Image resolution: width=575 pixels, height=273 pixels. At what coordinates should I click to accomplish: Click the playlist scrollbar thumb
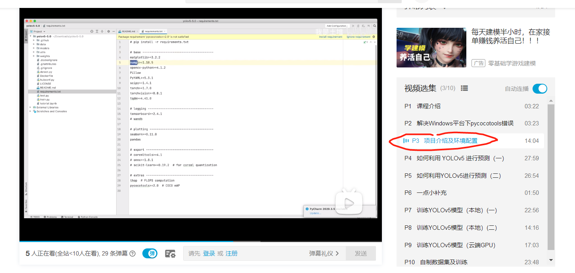pyautogui.click(x=551, y=177)
